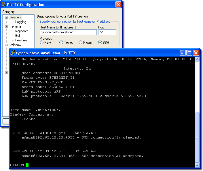
Task: Open the Keyboard settings category
Action: (22, 31)
